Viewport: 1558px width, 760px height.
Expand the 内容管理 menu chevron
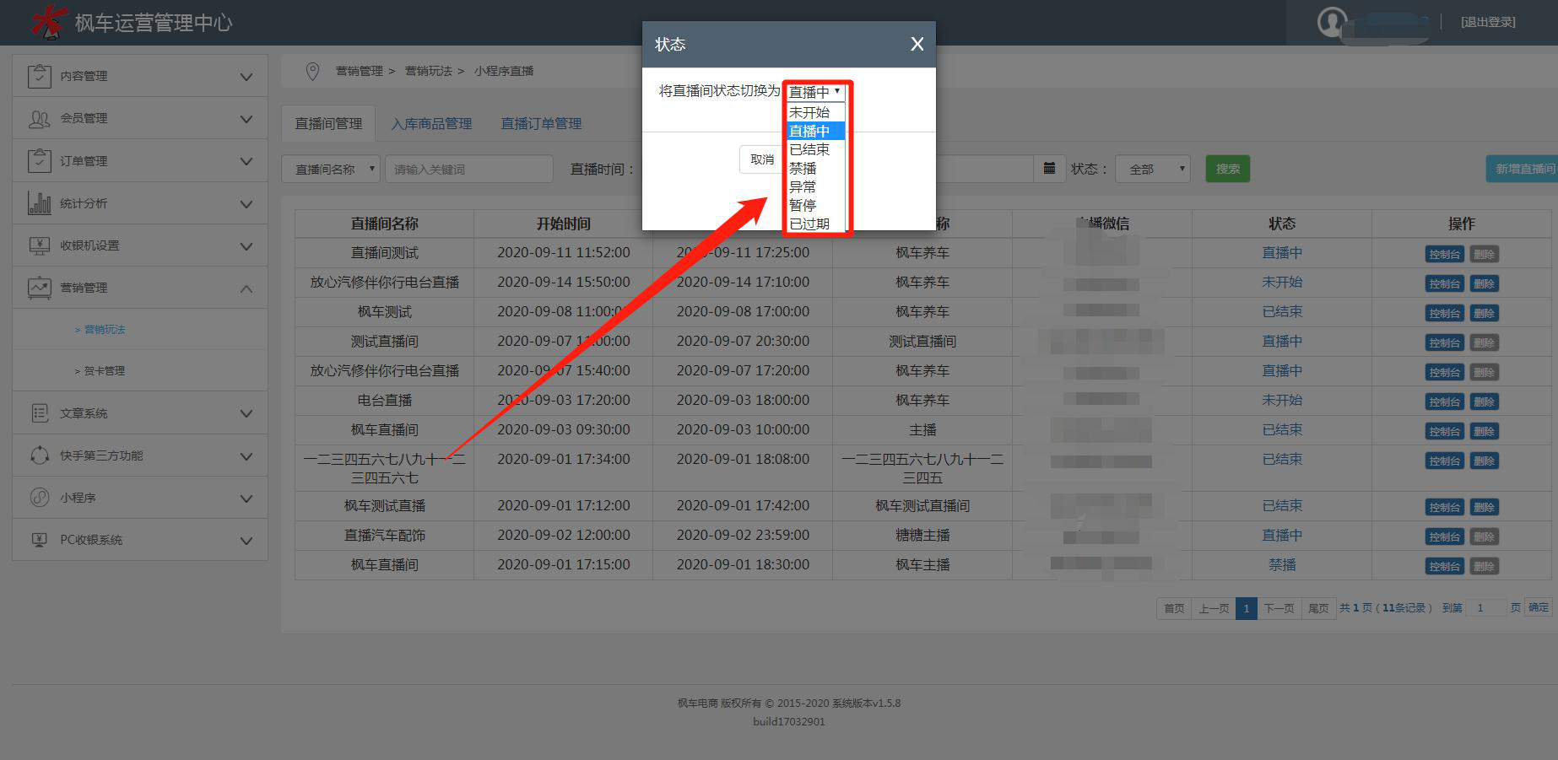(246, 77)
